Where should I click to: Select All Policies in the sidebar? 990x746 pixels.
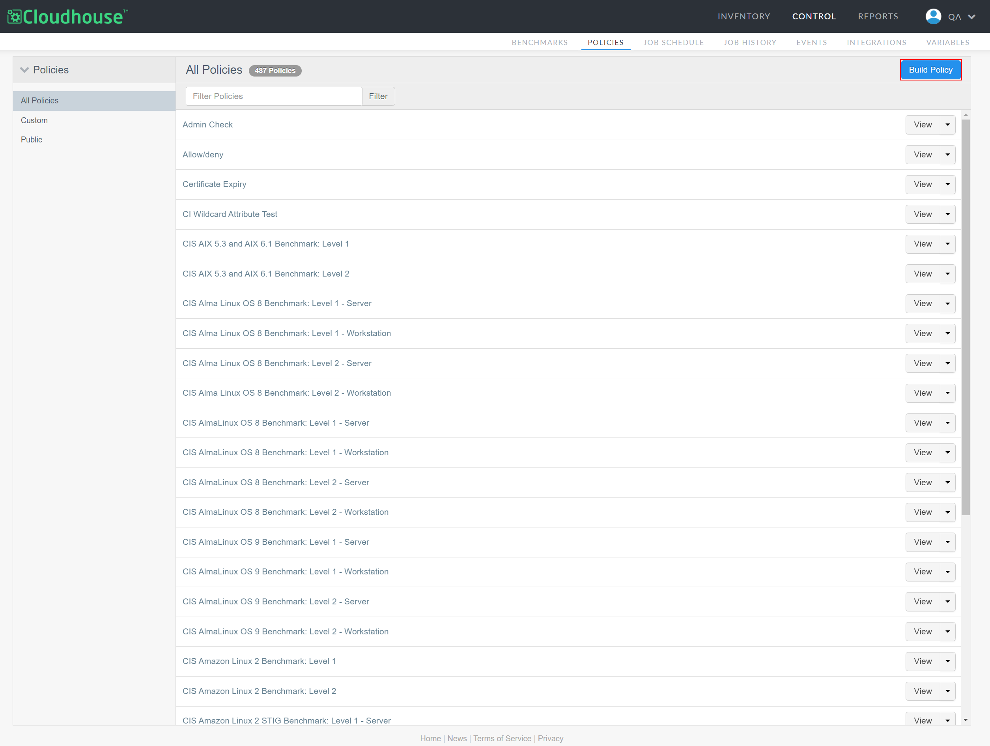[x=94, y=101]
